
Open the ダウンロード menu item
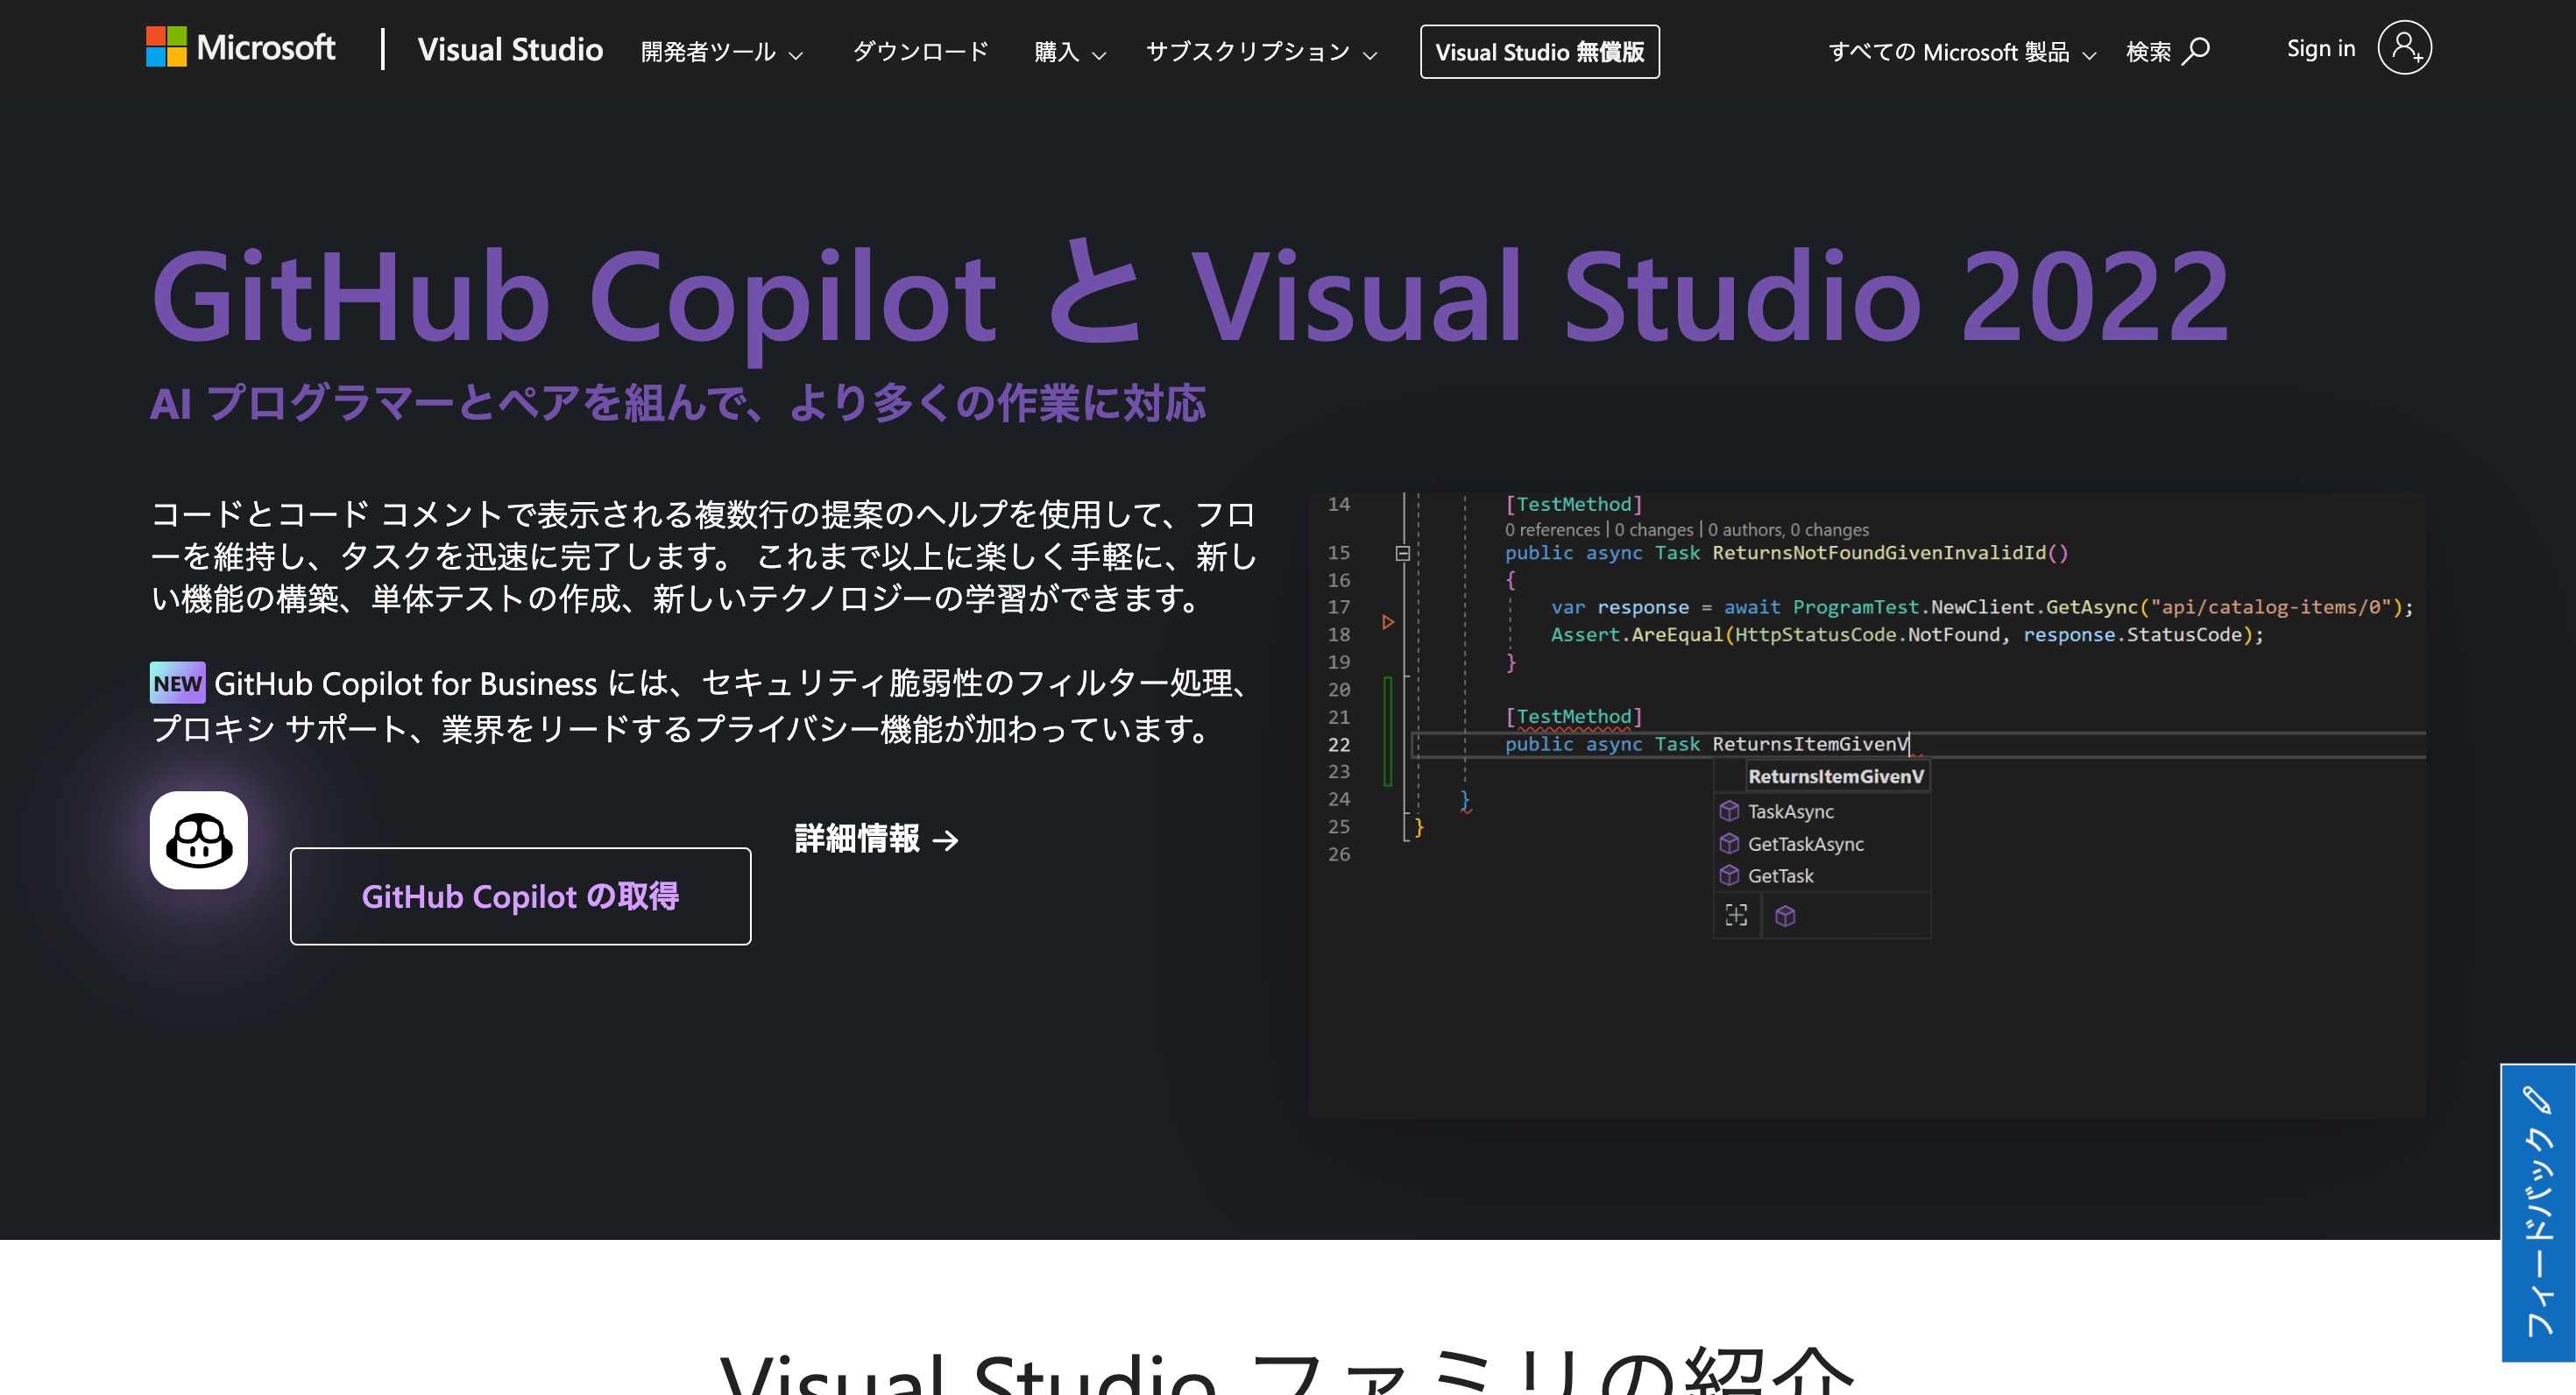[x=920, y=52]
